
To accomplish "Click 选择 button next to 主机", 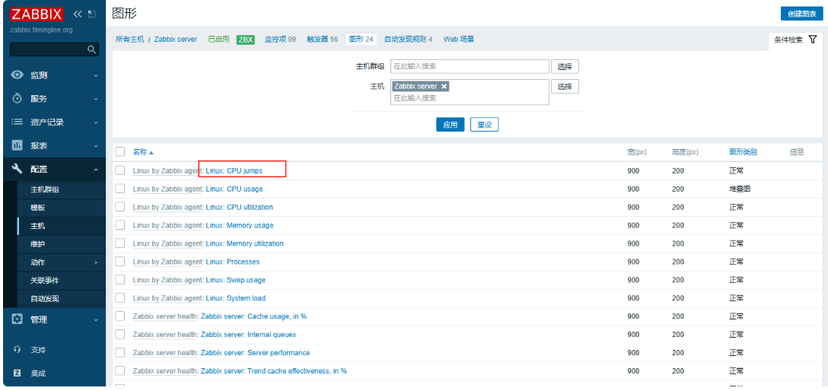I will pos(565,87).
